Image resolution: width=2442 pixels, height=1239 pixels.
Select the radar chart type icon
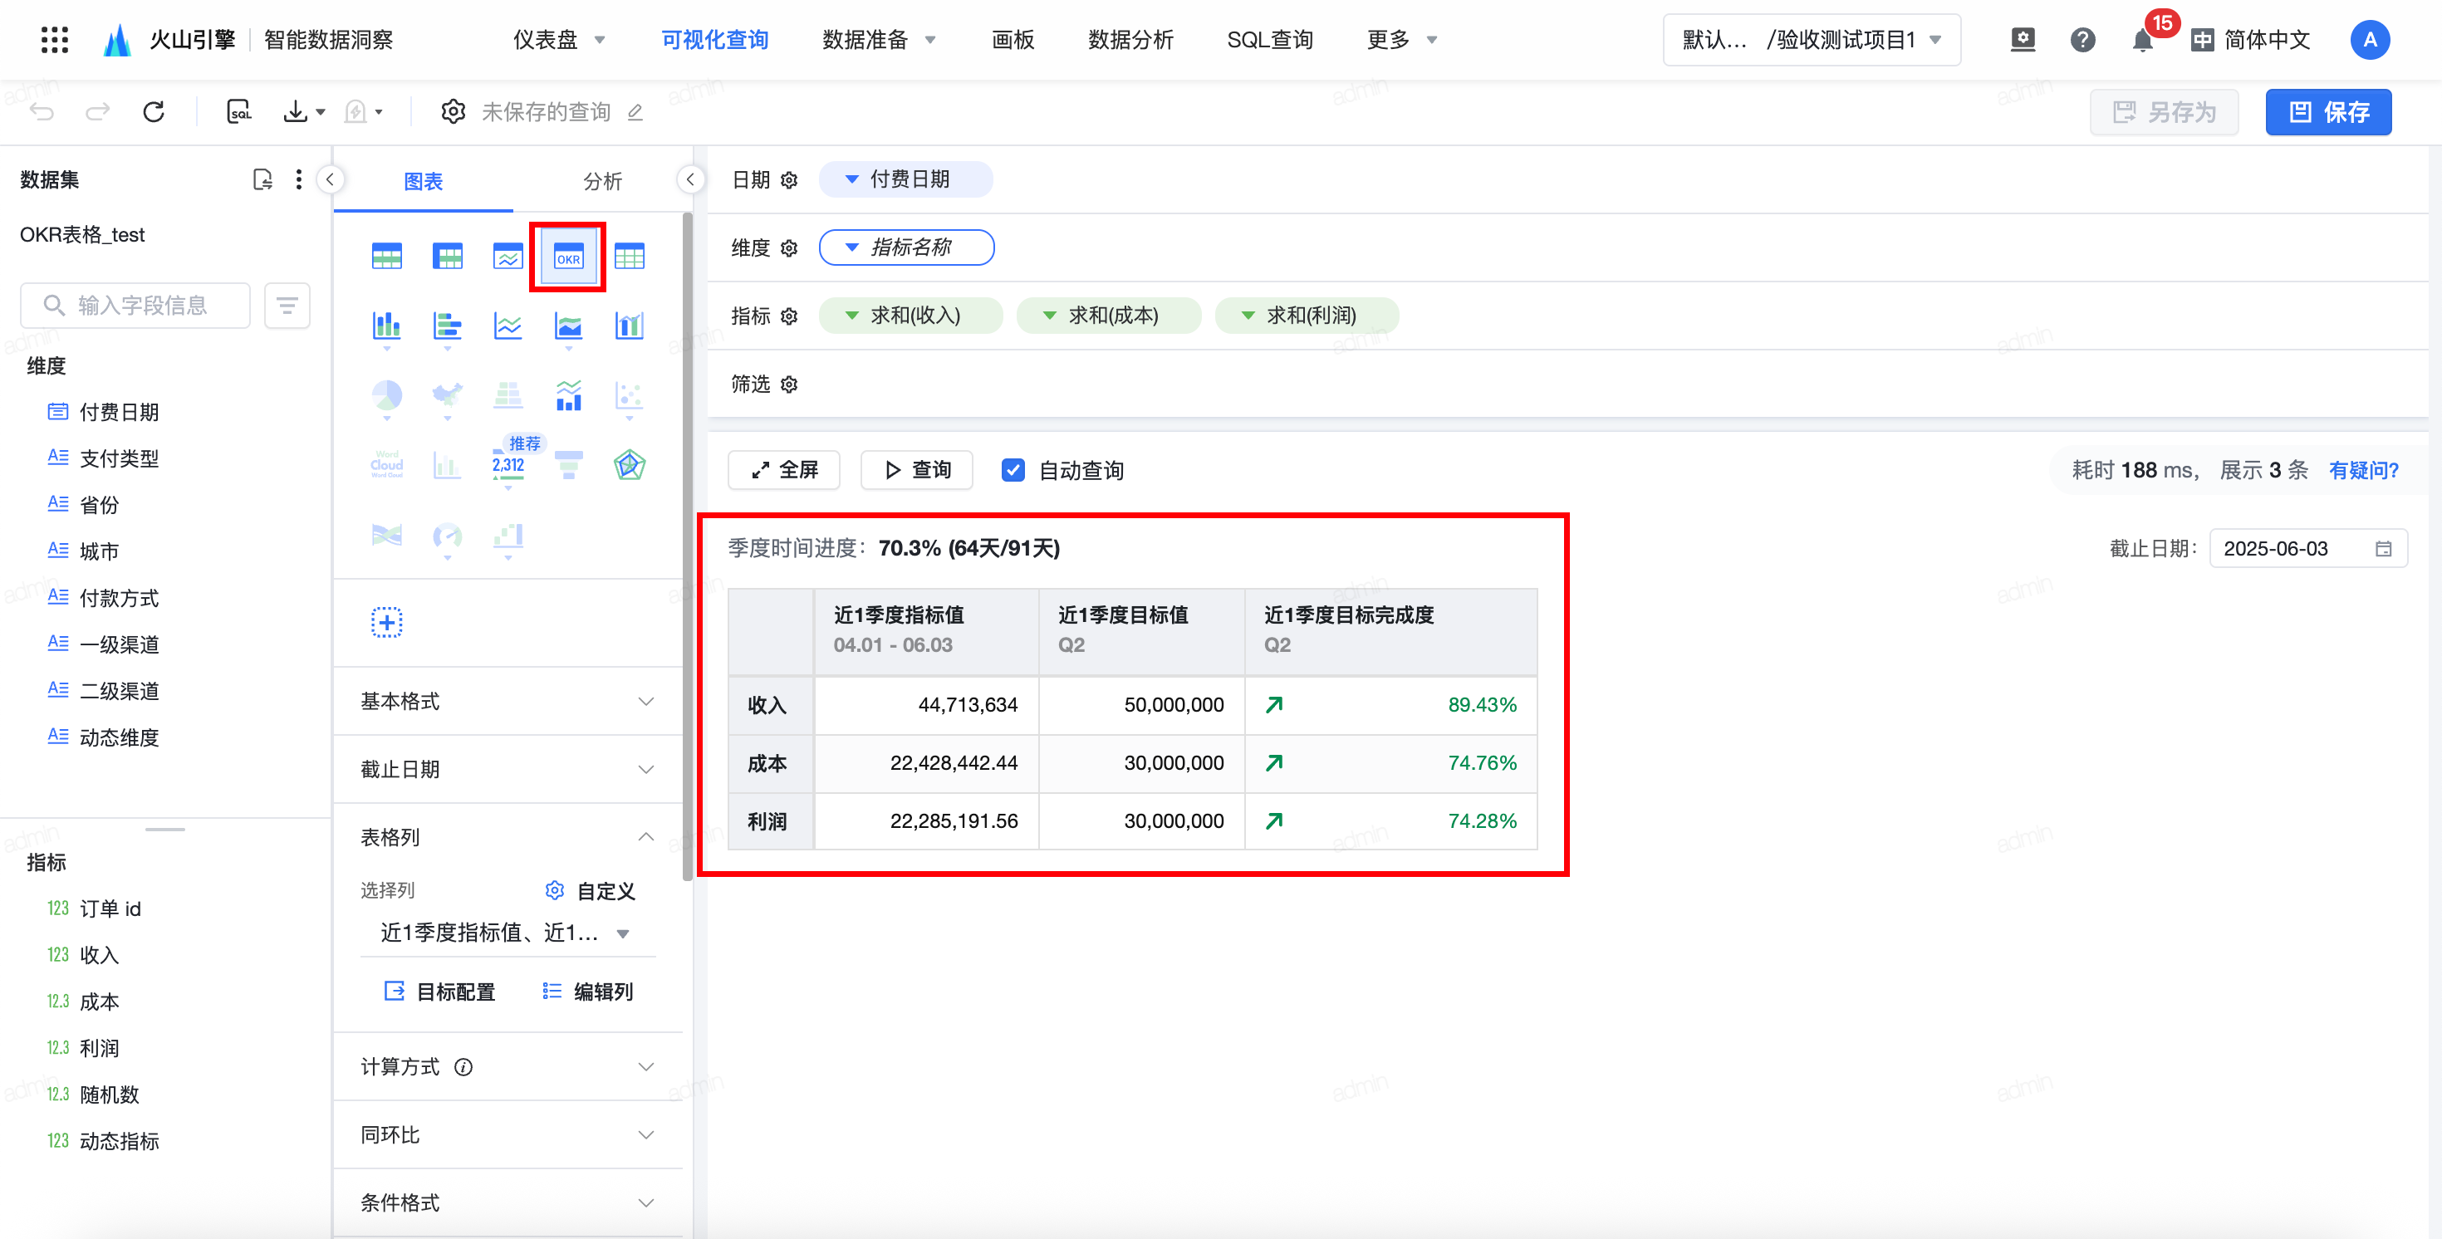[x=630, y=465]
